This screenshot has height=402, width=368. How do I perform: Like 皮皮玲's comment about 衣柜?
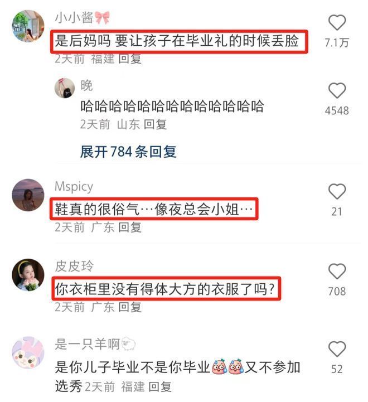337,271
